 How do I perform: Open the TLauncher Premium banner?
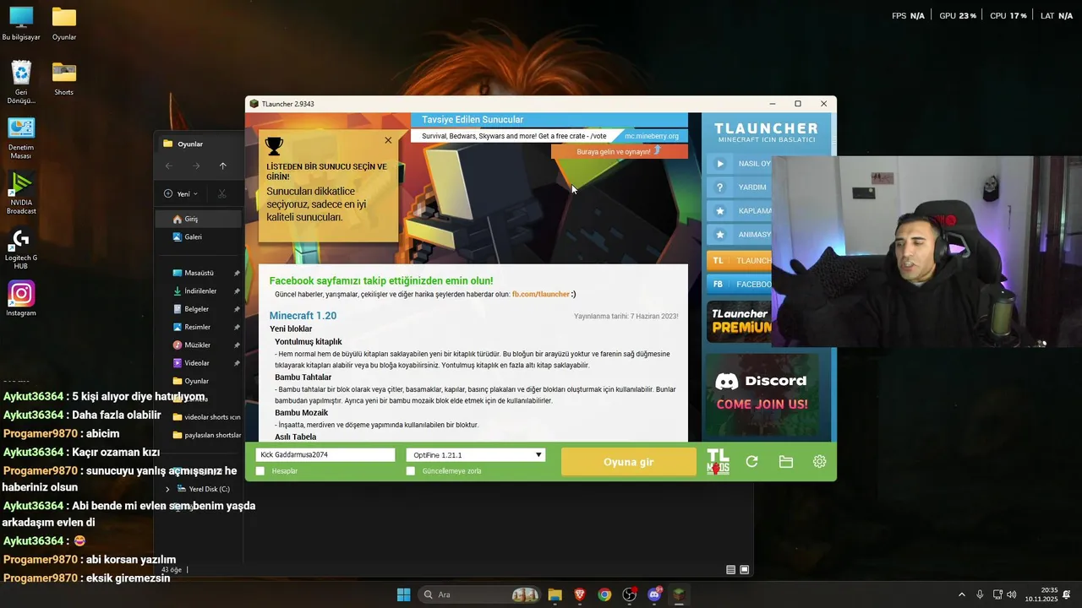tap(740, 321)
